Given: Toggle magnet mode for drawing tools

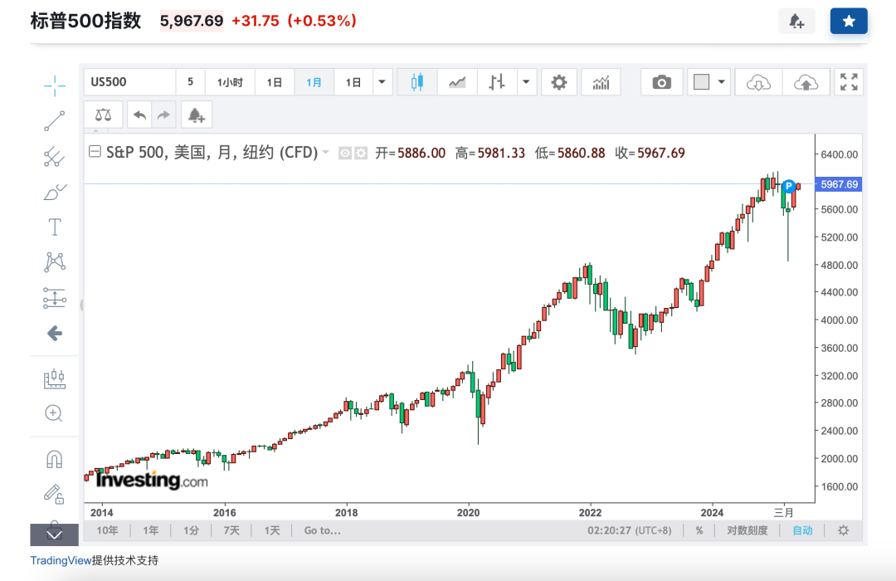Looking at the screenshot, I should tap(54, 459).
